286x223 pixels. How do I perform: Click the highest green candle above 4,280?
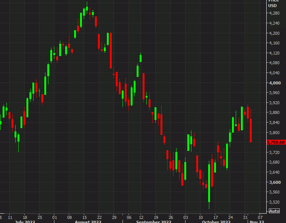(87, 9)
